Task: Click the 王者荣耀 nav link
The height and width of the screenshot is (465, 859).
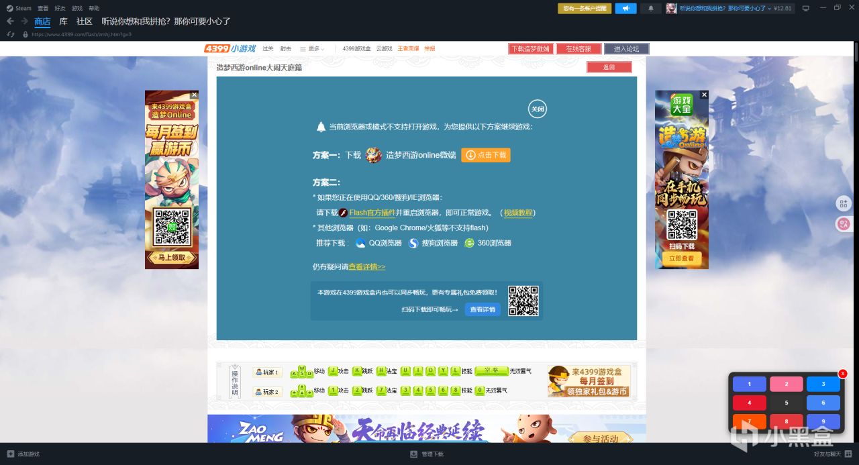Action: click(408, 49)
